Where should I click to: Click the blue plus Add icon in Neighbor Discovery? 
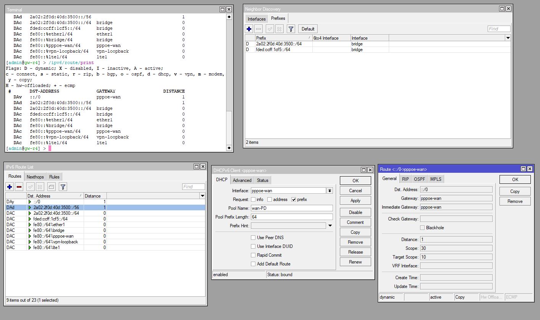pos(249,29)
